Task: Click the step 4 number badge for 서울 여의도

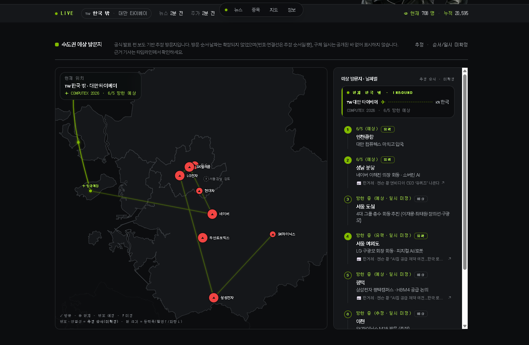Action: [348, 236]
